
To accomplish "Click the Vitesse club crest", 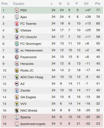I will pos(17,30).
